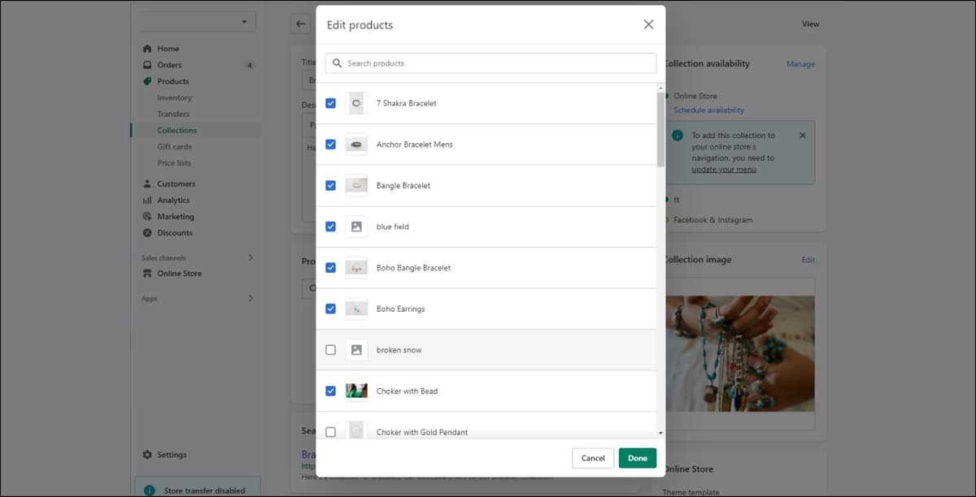Open the store selector dropdown at top left
Screen dimensions: 976x497
[197, 22]
